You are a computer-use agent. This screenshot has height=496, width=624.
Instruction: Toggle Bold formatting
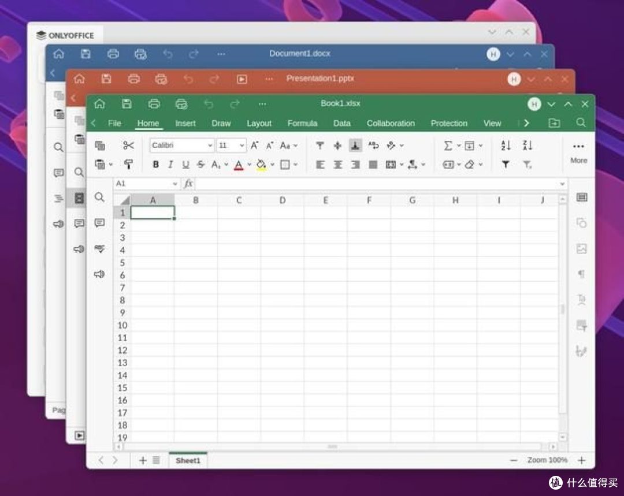coord(155,164)
